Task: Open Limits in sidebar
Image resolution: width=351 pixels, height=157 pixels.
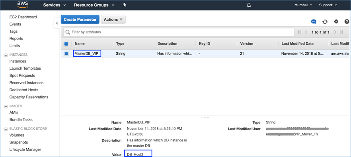Action: pos(15,46)
